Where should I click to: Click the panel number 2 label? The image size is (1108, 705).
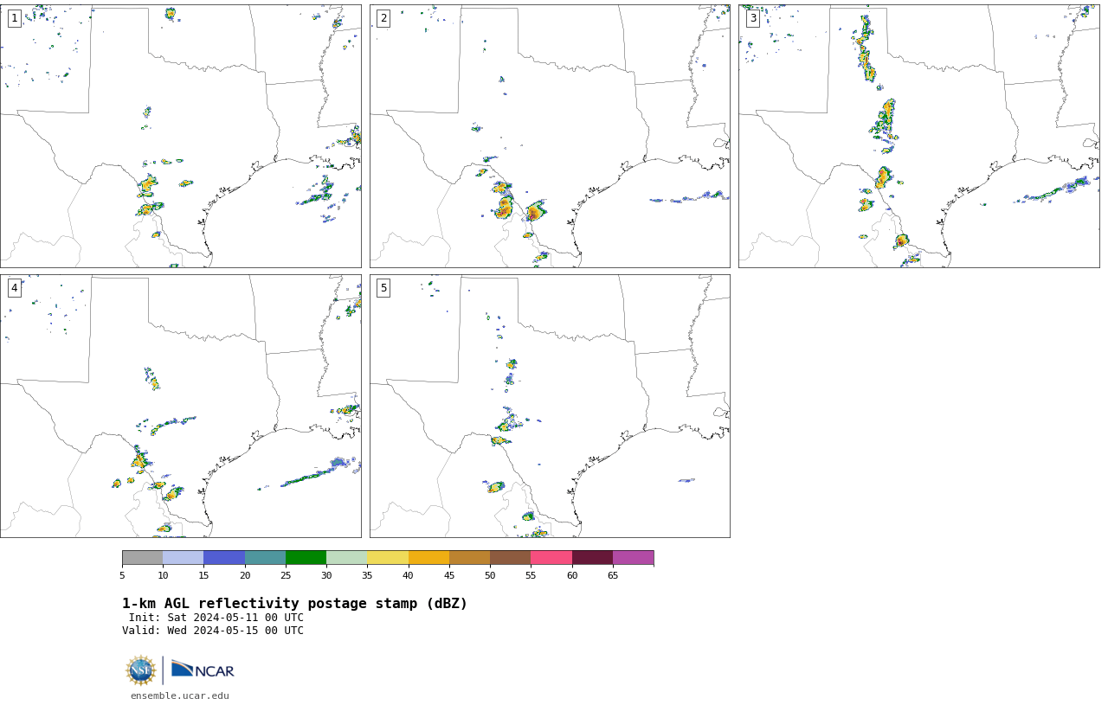(383, 18)
